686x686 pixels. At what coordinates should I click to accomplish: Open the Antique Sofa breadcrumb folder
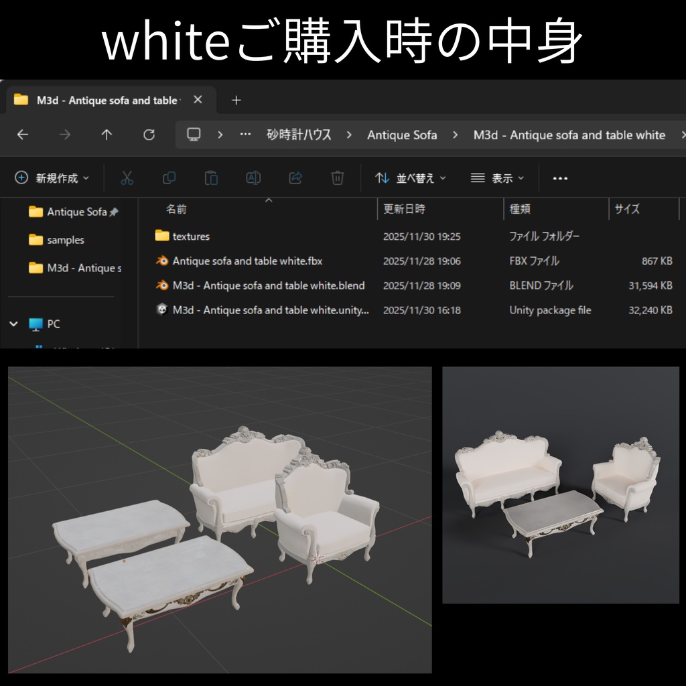click(402, 135)
